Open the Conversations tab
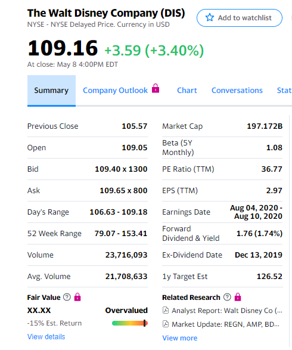The image size is (292, 350). (x=237, y=91)
